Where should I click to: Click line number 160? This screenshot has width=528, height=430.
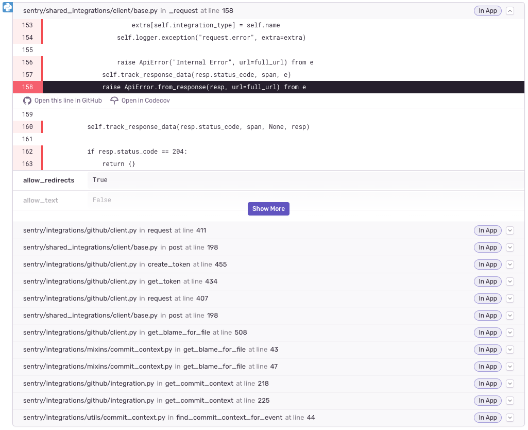[x=27, y=127]
